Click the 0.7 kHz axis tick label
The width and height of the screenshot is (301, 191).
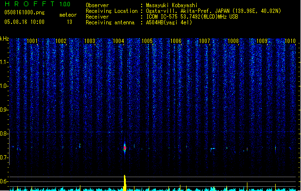tap(4, 158)
